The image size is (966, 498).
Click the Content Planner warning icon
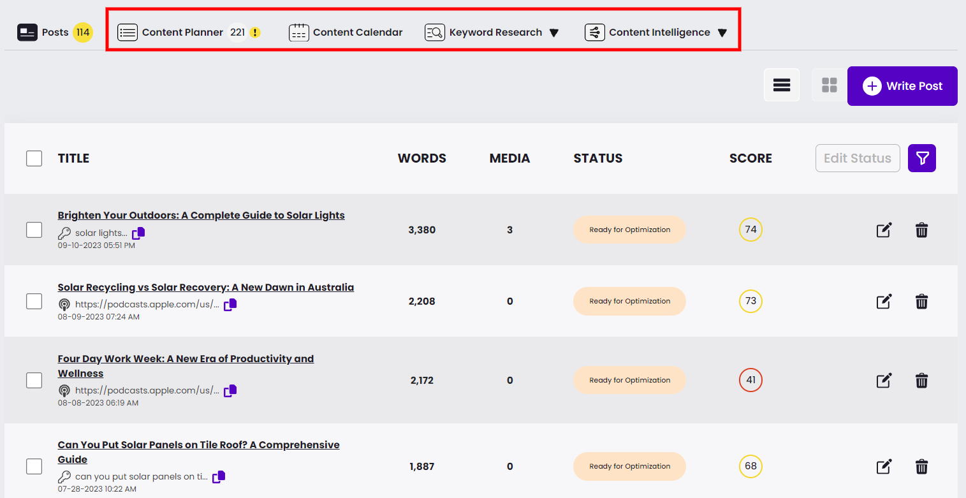pos(255,33)
